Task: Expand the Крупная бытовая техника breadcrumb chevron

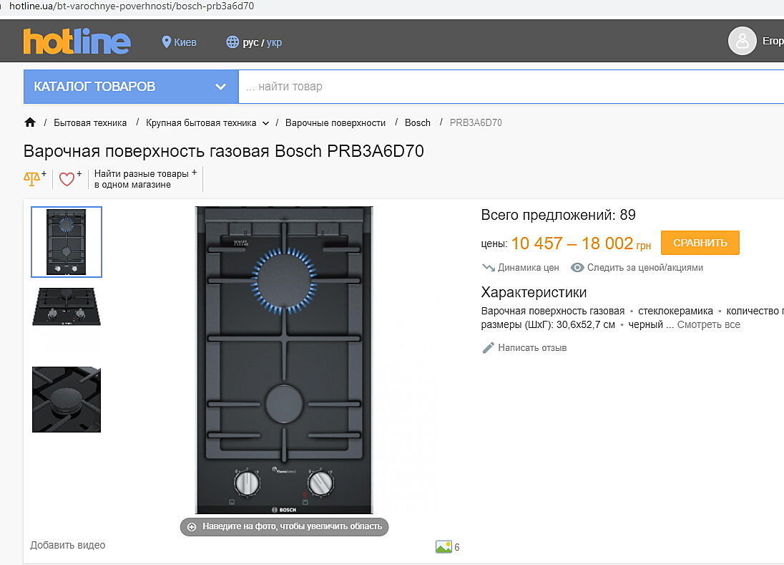Action: (265, 123)
